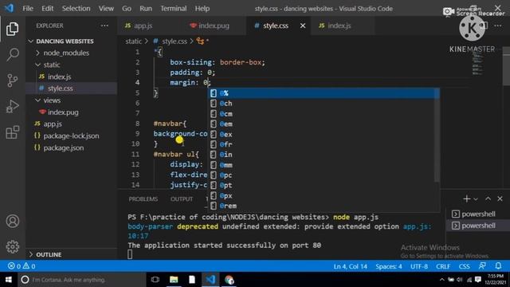Click the Cortana search box

(81, 280)
